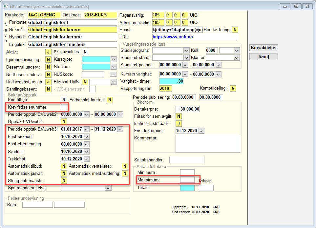
Task: Toggle the Steng automatisk flag
Action: 64,181
